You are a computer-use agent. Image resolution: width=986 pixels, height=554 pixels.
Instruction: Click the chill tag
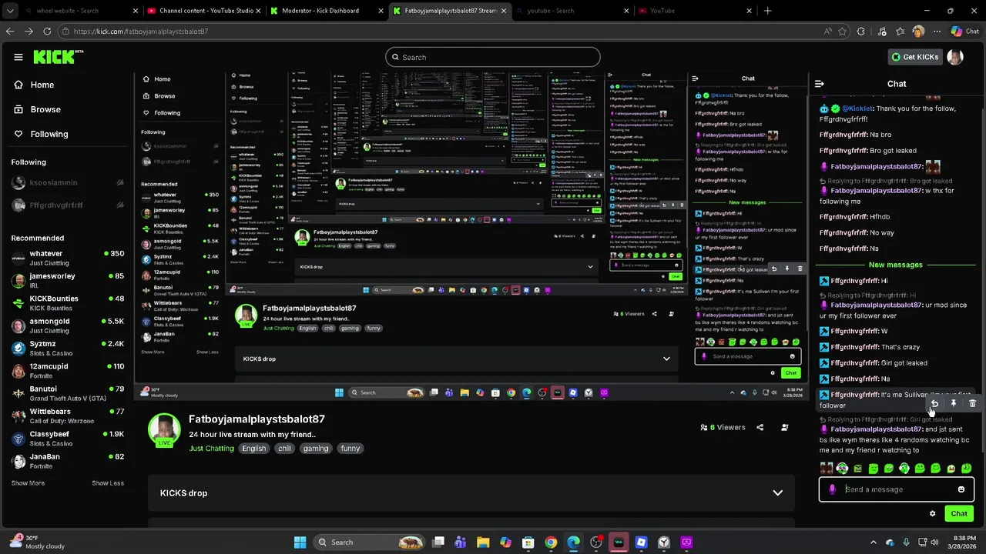pyautogui.click(x=285, y=449)
